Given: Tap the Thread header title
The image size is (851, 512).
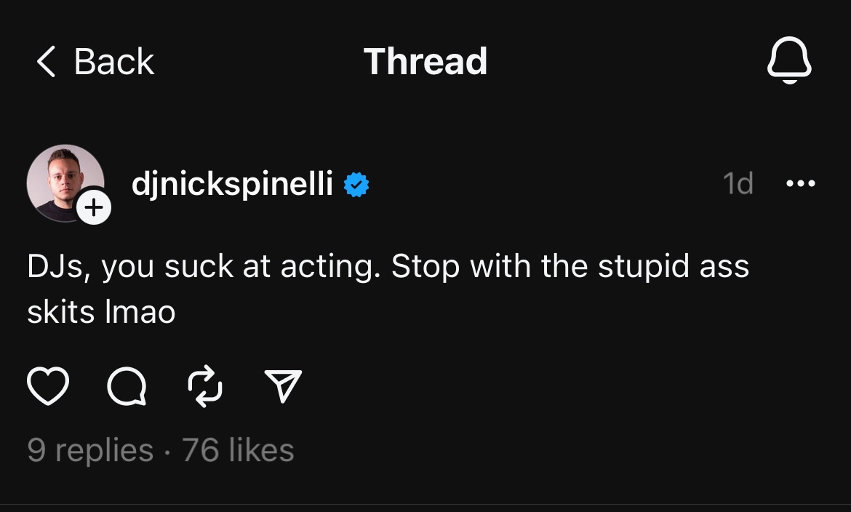Looking at the screenshot, I should click(425, 62).
